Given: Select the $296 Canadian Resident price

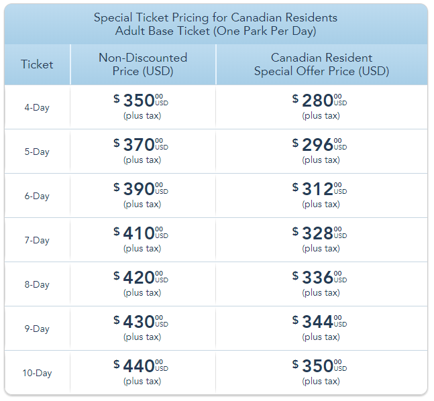Looking at the screenshot, I should click(x=319, y=146).
